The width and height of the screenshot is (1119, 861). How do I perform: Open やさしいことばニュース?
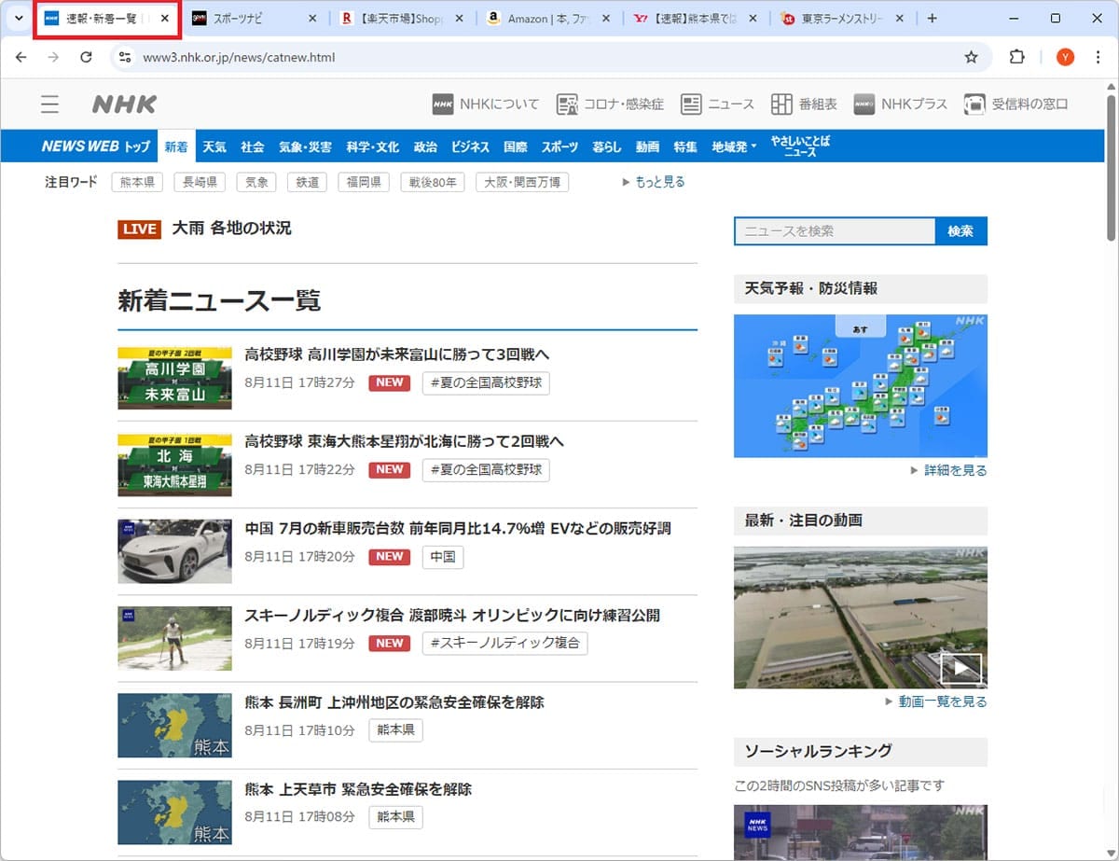[x=800, y=146]
